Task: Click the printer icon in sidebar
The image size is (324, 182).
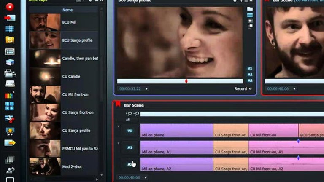Action: 10,73
